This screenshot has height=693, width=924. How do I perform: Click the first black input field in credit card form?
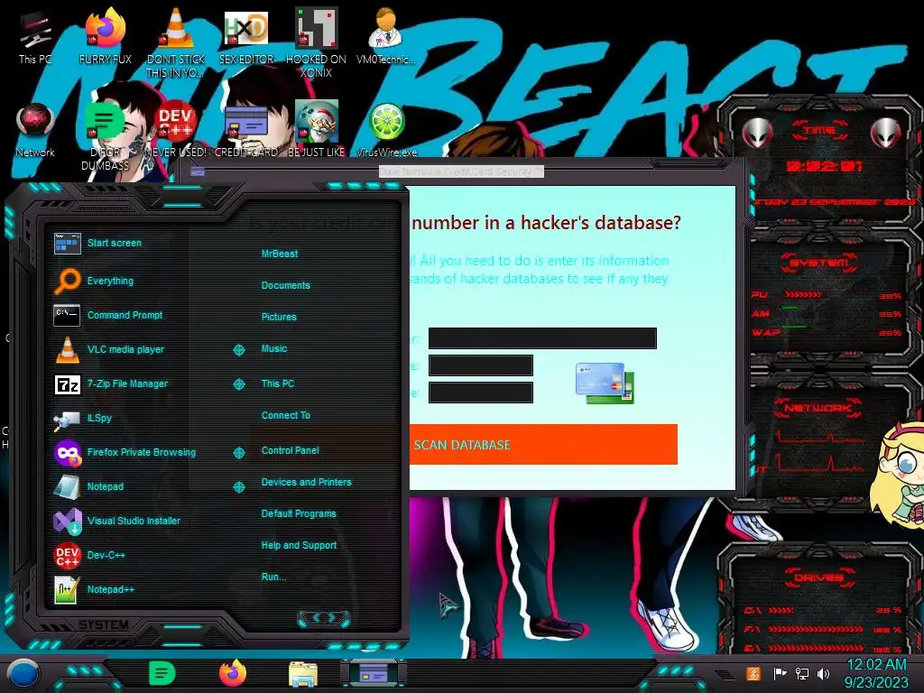point(542,338)
